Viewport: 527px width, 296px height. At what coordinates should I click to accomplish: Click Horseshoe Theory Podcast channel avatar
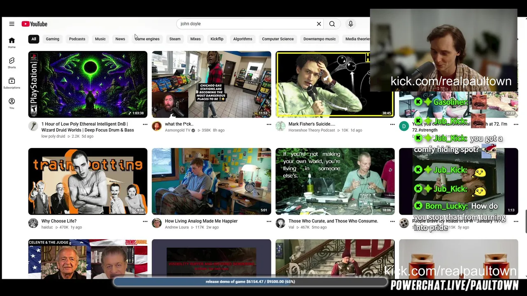(x=280, y=126)
